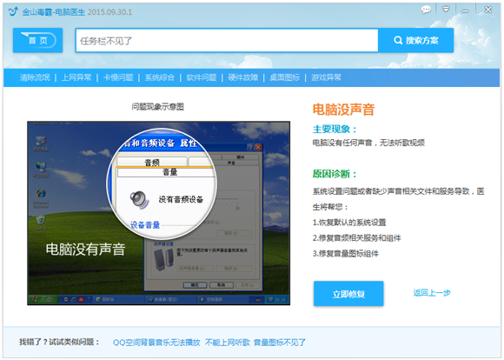Click the 立即修复 repair button
The image size is (504, 360).
click(x=348, y=293)
